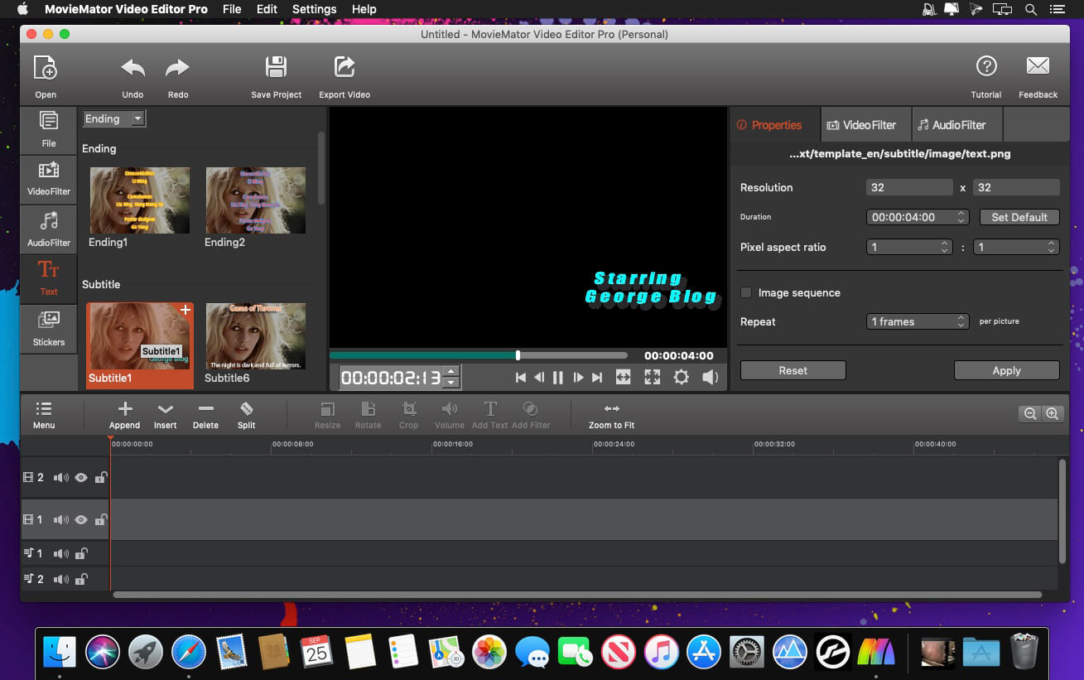1084x680 pixels.
Task: Pause the preview playback
Action: tap(558, 378)
